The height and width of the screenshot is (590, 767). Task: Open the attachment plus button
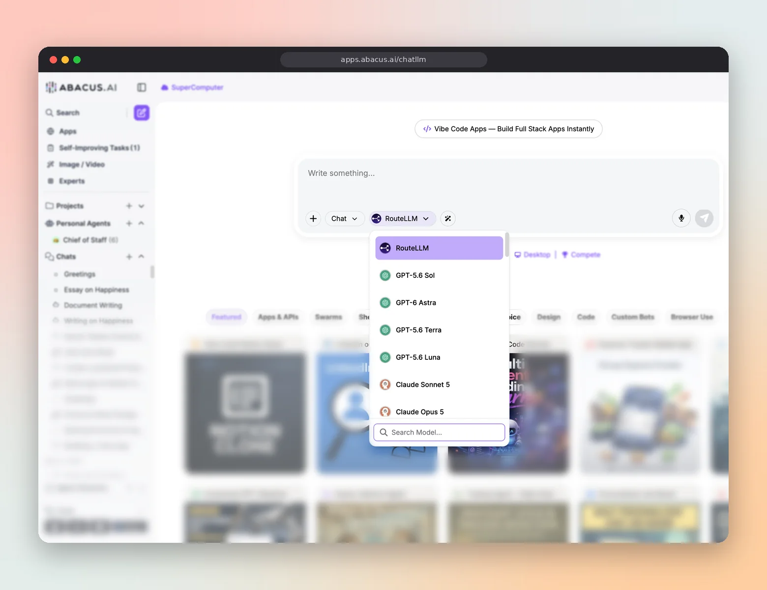point(313,218)
